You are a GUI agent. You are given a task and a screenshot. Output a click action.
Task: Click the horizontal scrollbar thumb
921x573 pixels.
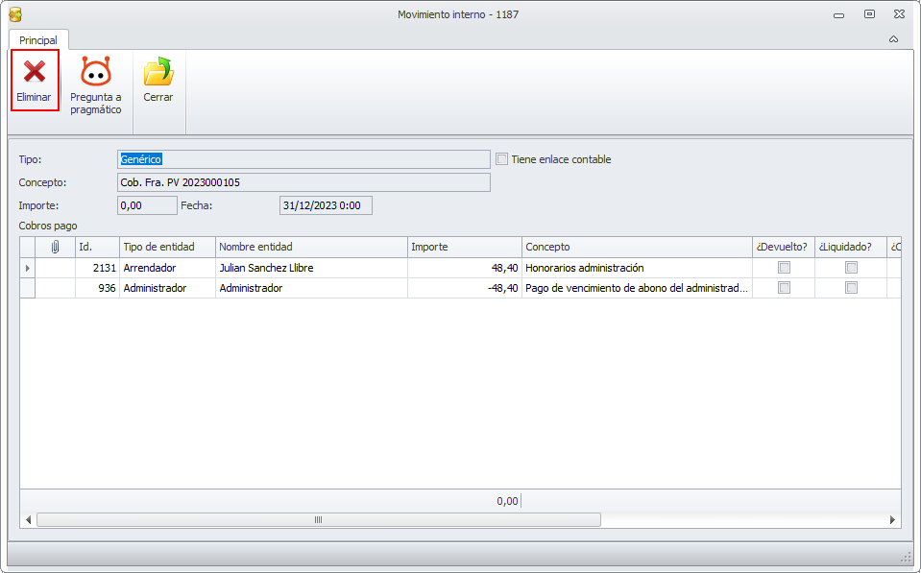point(318,519)
